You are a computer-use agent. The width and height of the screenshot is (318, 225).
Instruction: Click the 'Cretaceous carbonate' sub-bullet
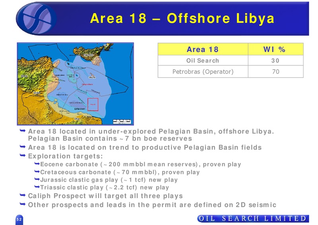pyautogui.click(x=120, y=172)
